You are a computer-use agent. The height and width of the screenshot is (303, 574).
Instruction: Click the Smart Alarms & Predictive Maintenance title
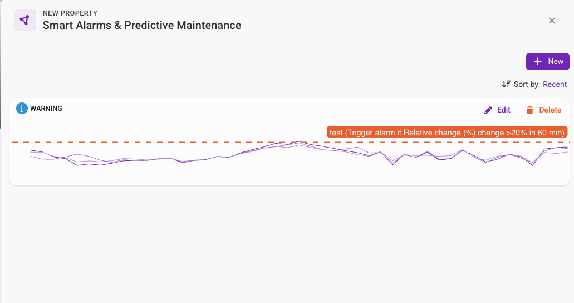tap(142, 26)
